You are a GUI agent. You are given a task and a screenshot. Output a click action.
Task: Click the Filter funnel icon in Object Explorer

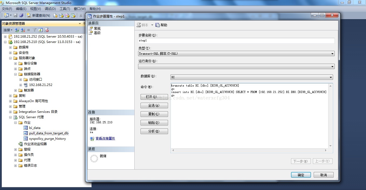(x=35, y=30)
